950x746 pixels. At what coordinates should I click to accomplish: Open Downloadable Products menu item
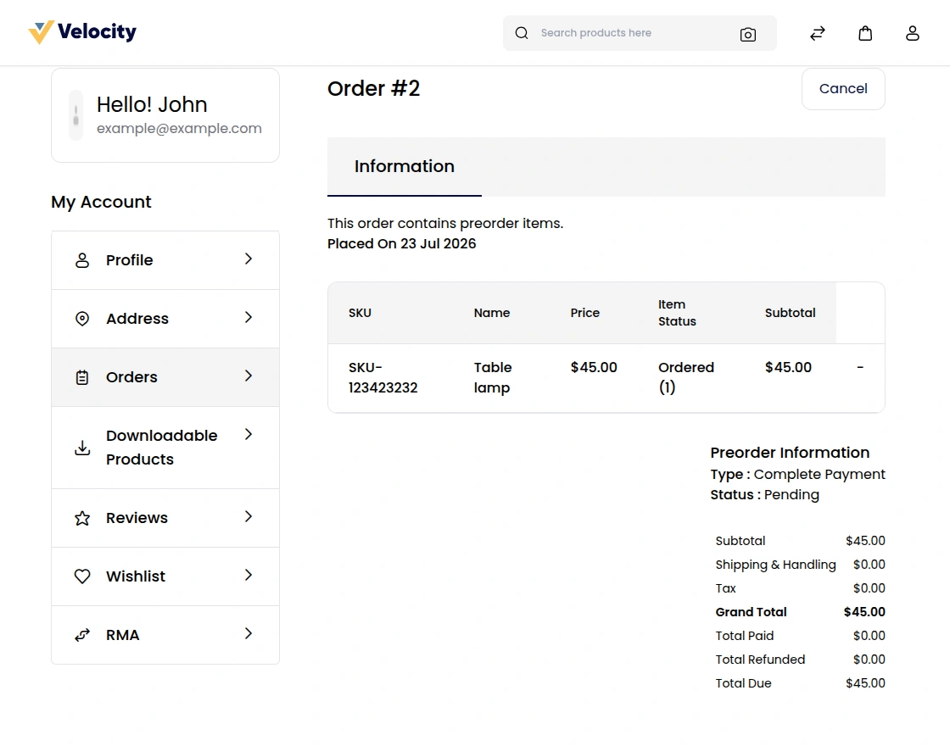[165, 448]
